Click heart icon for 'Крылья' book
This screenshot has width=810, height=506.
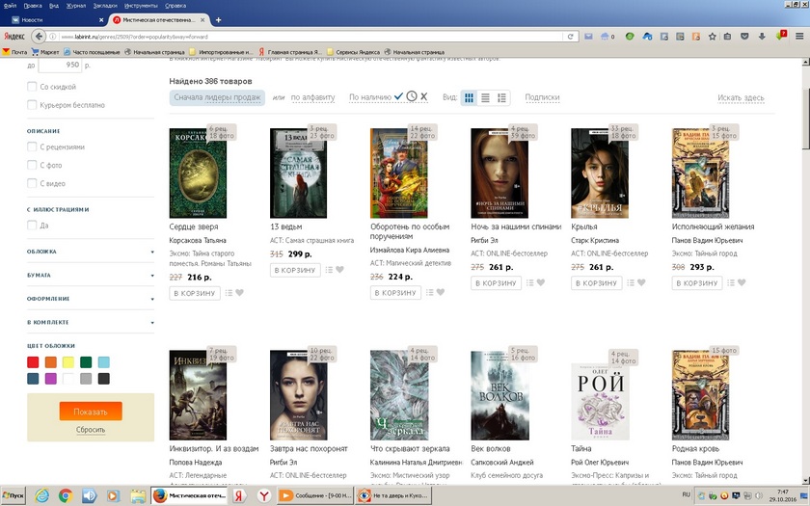pos(641,283)
